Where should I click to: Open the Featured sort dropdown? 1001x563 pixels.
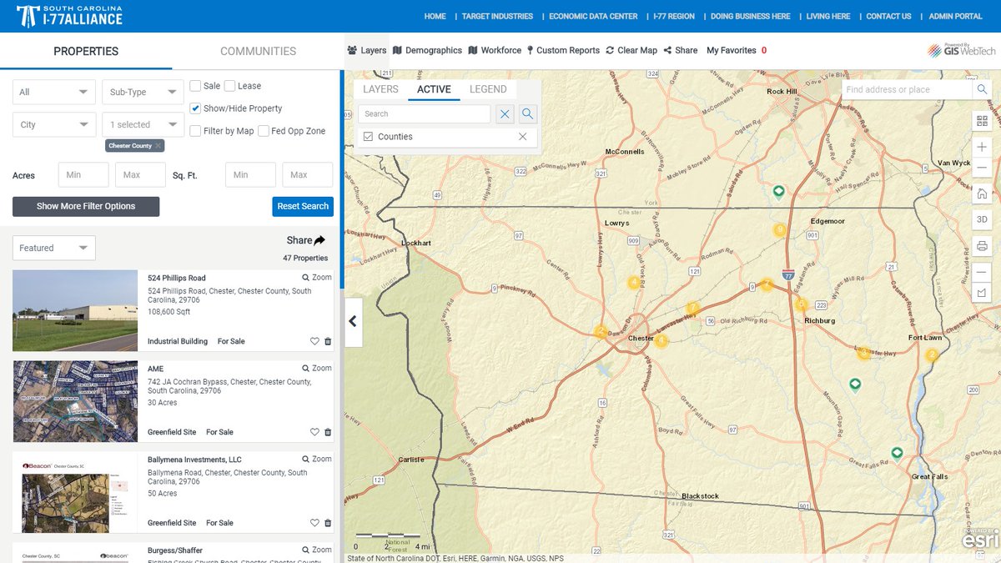click(x=54, y=248)
